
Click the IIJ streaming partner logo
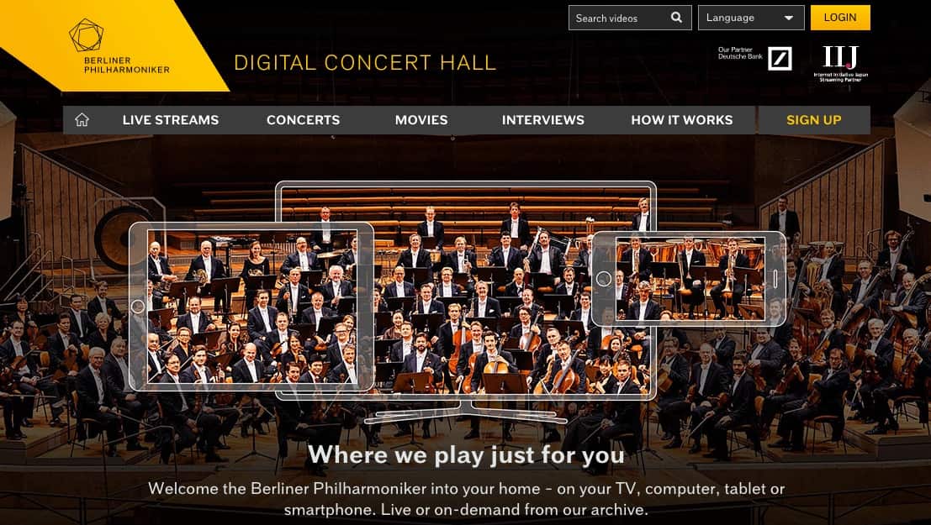[x=841, y=59]
